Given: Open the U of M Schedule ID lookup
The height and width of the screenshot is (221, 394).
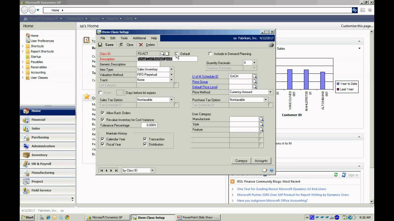Looking at the screenshot, I should [255, 76].
